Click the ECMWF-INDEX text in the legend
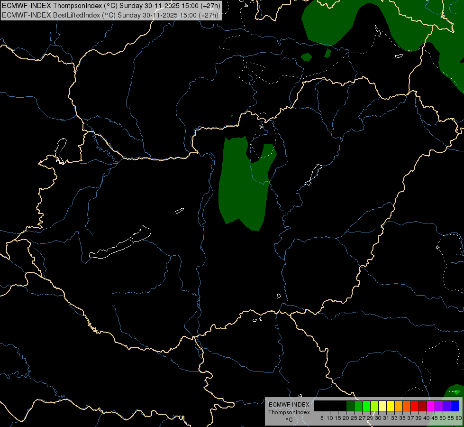Screen dimensions: 464x427 [x=289, y=405]
